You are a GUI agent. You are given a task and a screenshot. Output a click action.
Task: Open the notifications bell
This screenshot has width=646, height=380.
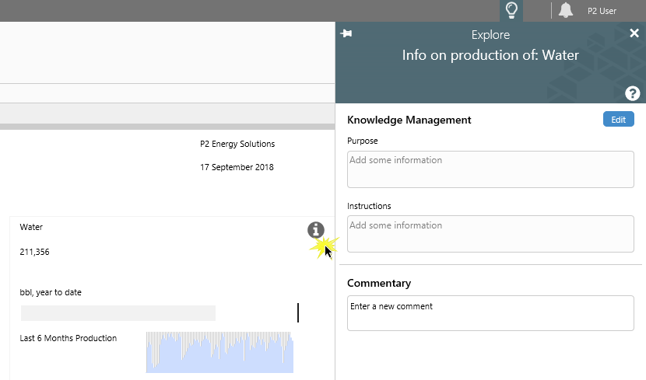coord(566,10)
